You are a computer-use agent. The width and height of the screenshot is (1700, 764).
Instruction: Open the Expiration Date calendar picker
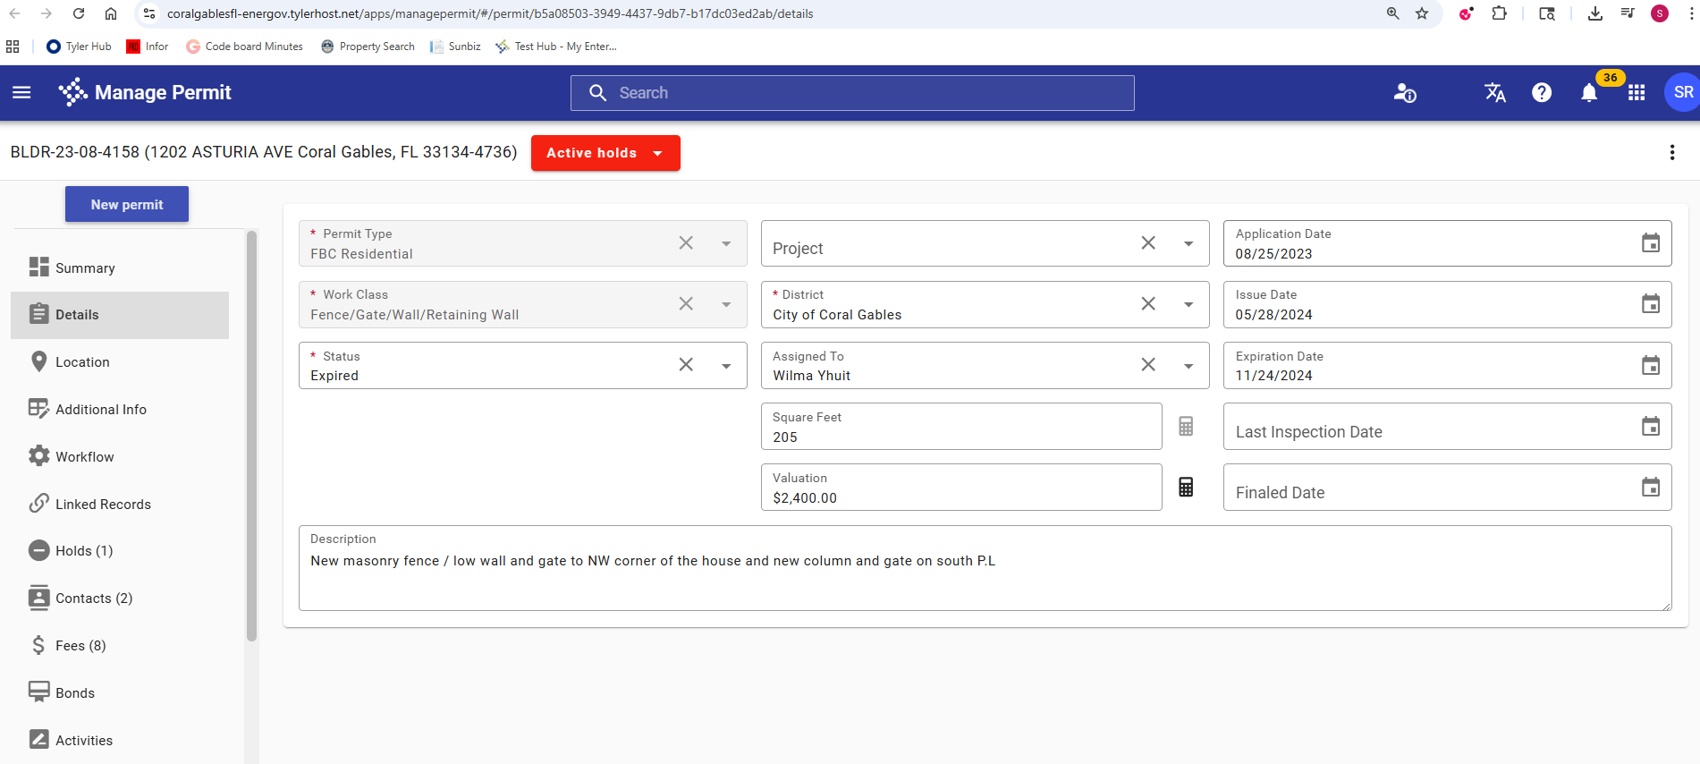(x=1650, y=366)
